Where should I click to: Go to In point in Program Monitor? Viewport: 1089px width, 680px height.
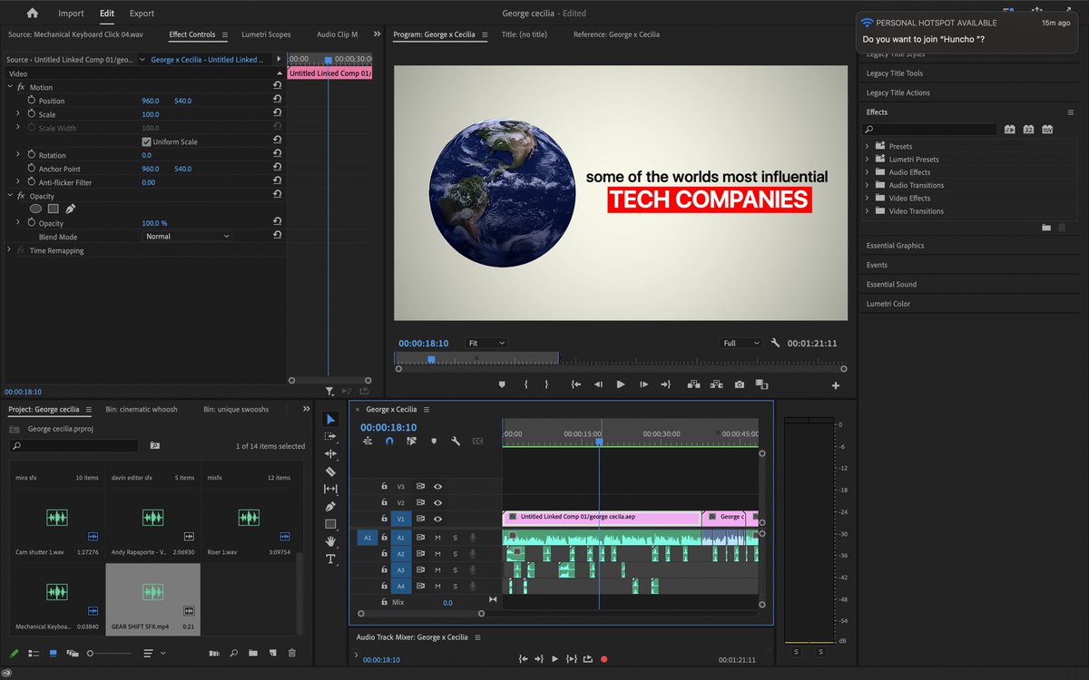[575, 384]
